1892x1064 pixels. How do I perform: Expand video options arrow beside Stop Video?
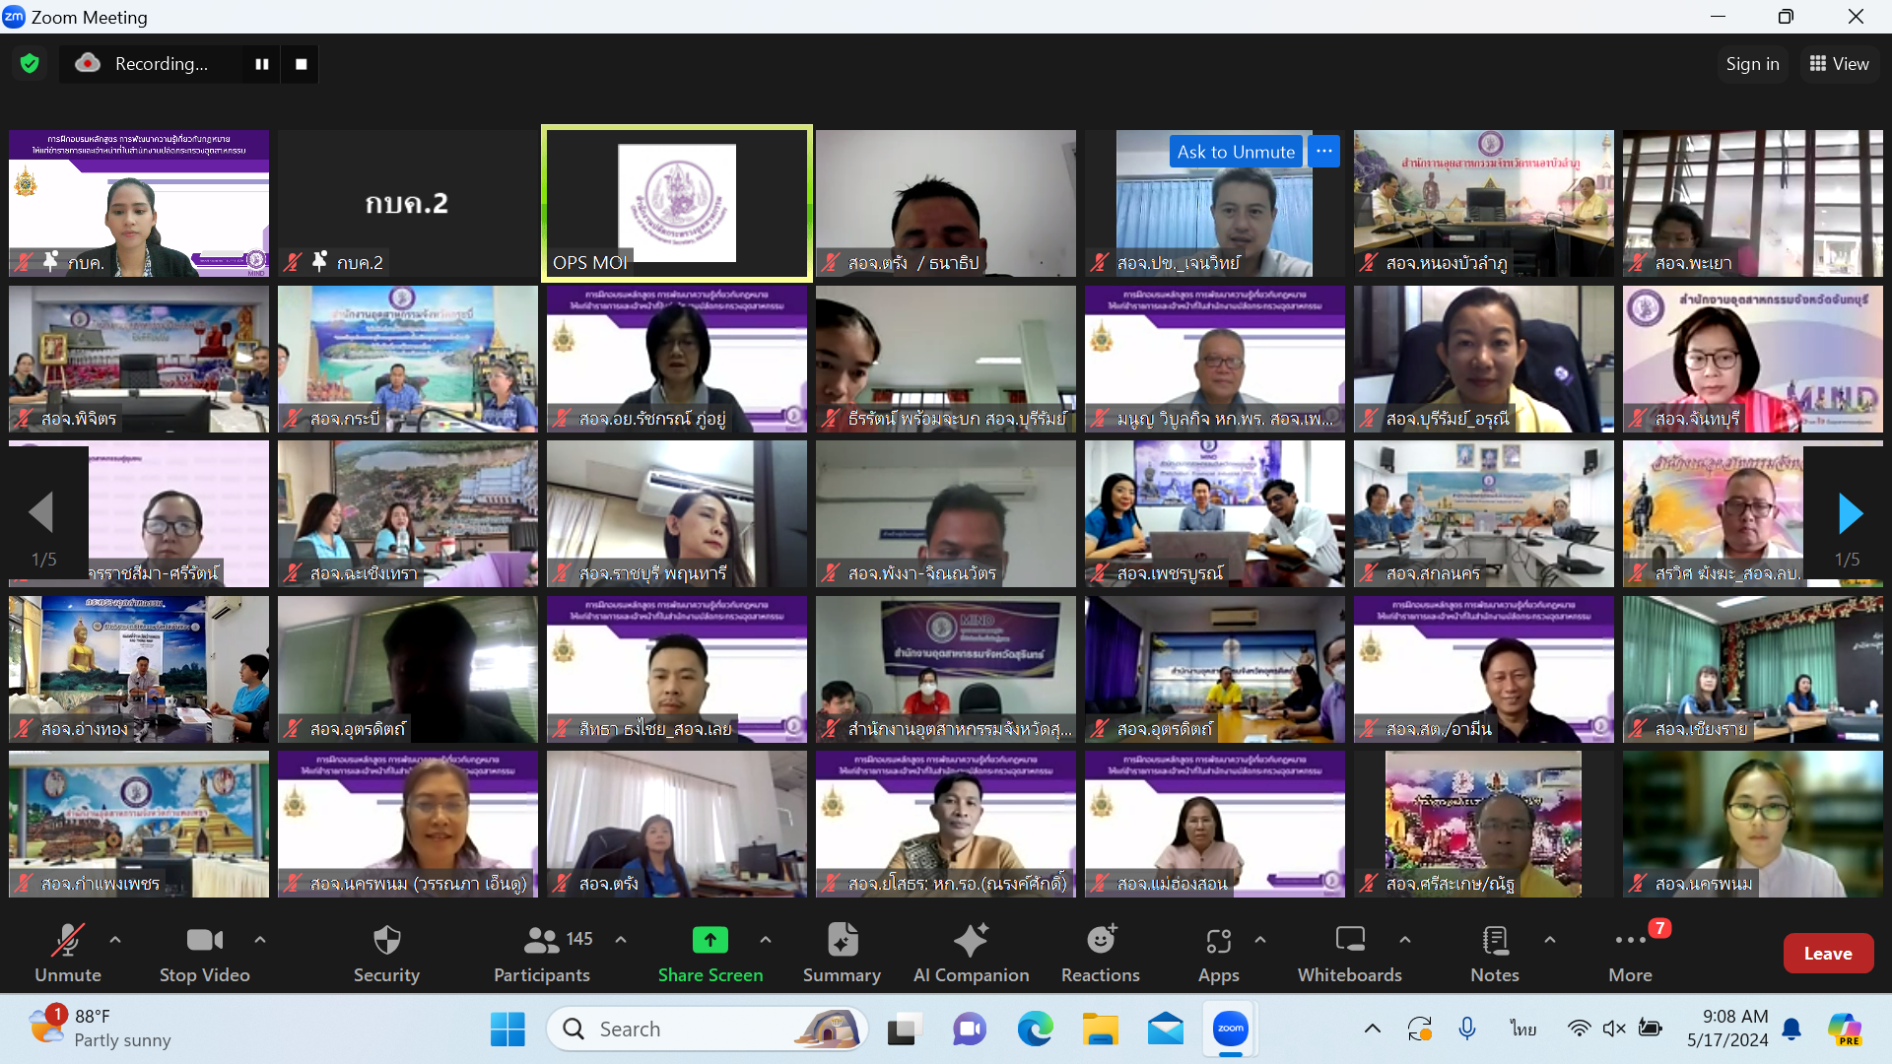tap(260, 940)
